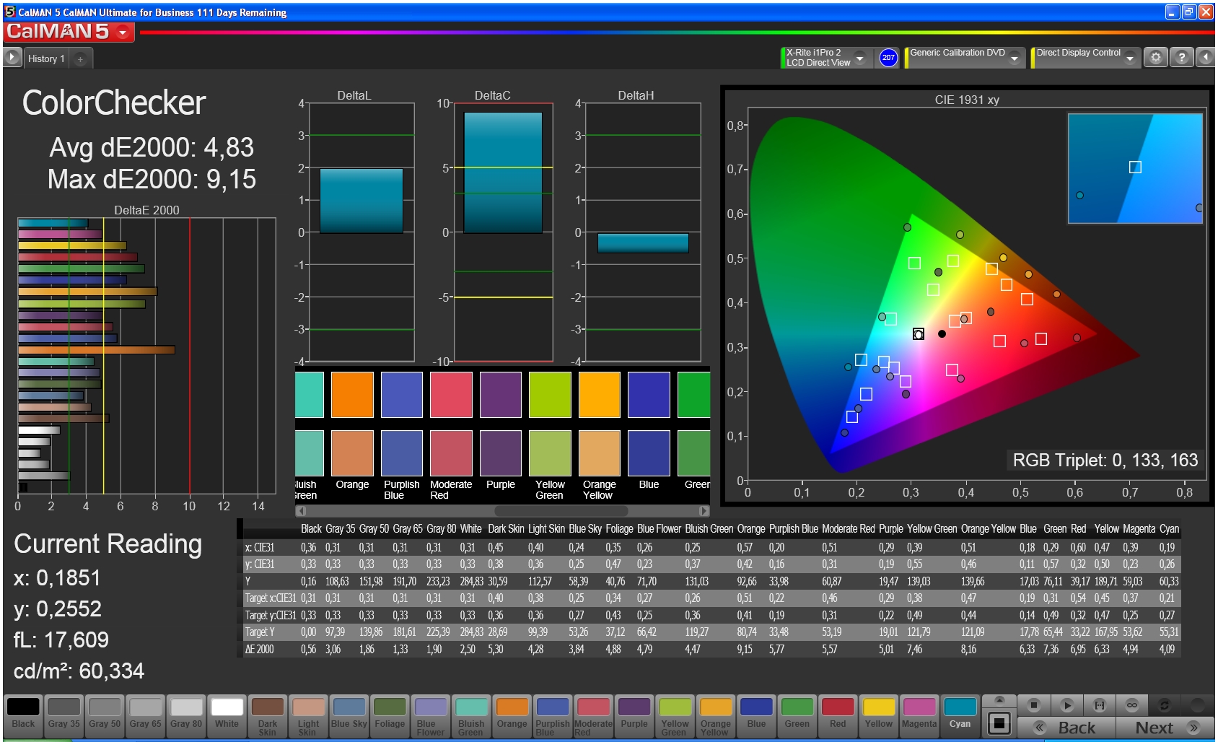Click the ΔE 2000 row header in table
The width and height of the screenshot is (1218, 742).
coord(260,650)
